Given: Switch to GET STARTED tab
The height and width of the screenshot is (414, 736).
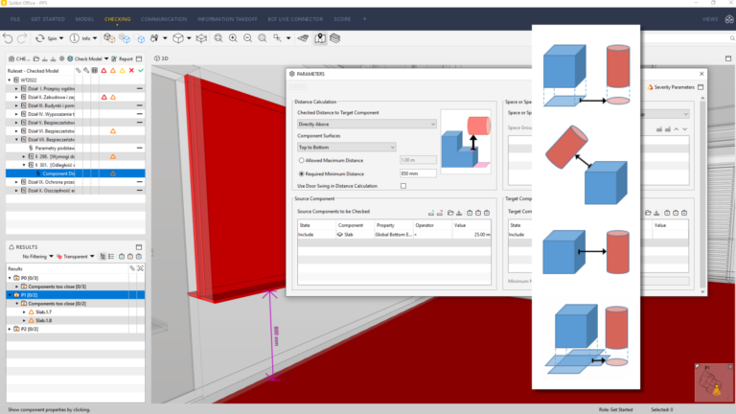Looking at the screenshot, I should tap(48, 19).
